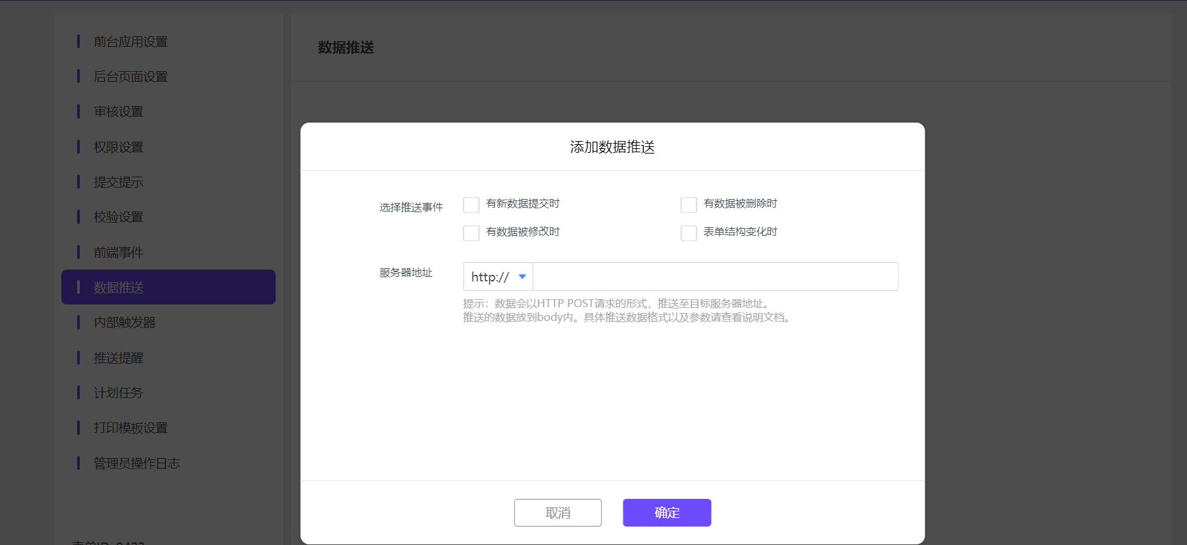The height and width of the screenshot is (545, 1187).
Task: Tick the 有数据被修改时 checkbox
Action: click(471, 233)
